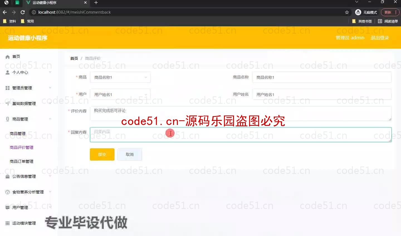Screen dimensions: 401x236
Task: Collapse the 商品管理 menu
Action: click(x=50, y=119)
